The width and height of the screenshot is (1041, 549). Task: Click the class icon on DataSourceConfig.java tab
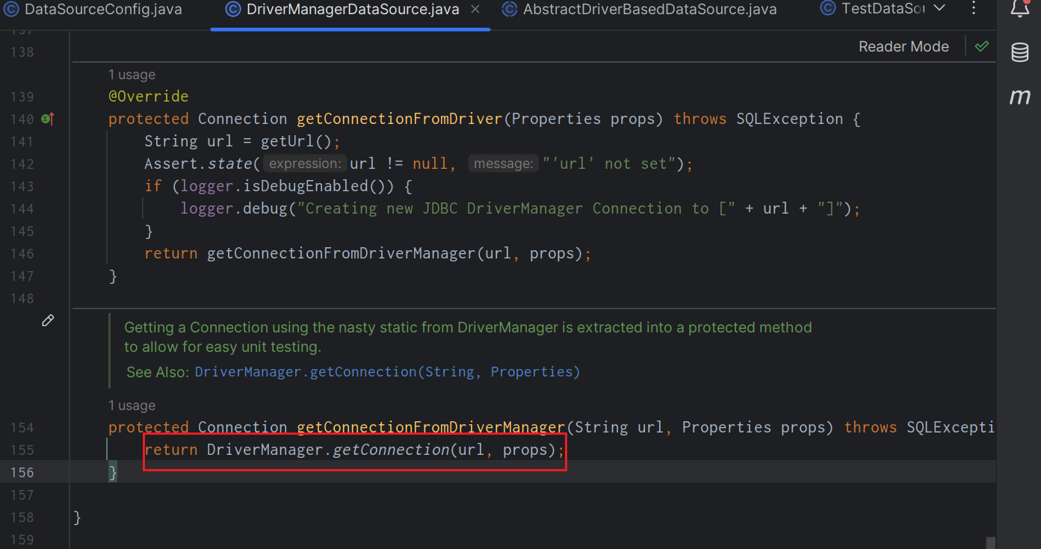click(11, 10)
